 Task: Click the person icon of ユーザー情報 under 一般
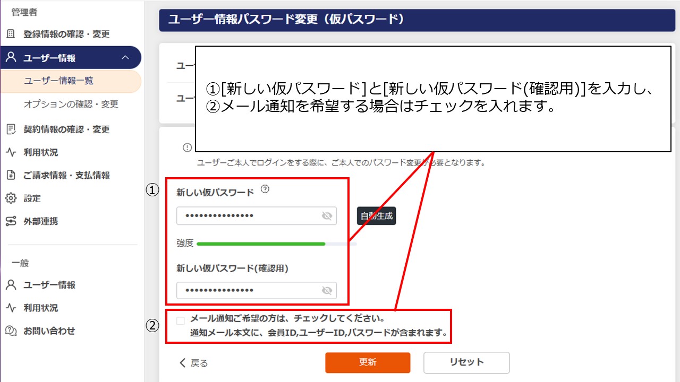click(x=11, y=285)
